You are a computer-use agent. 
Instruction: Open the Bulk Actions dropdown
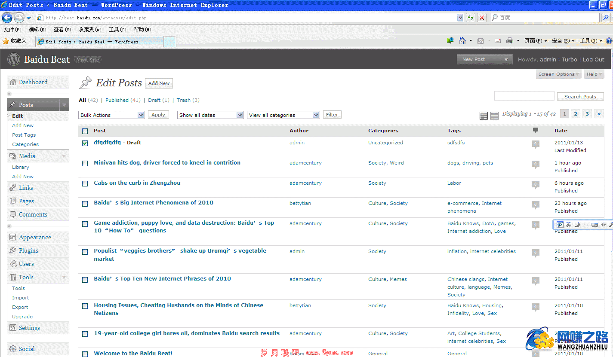click(x=111, y=115)
